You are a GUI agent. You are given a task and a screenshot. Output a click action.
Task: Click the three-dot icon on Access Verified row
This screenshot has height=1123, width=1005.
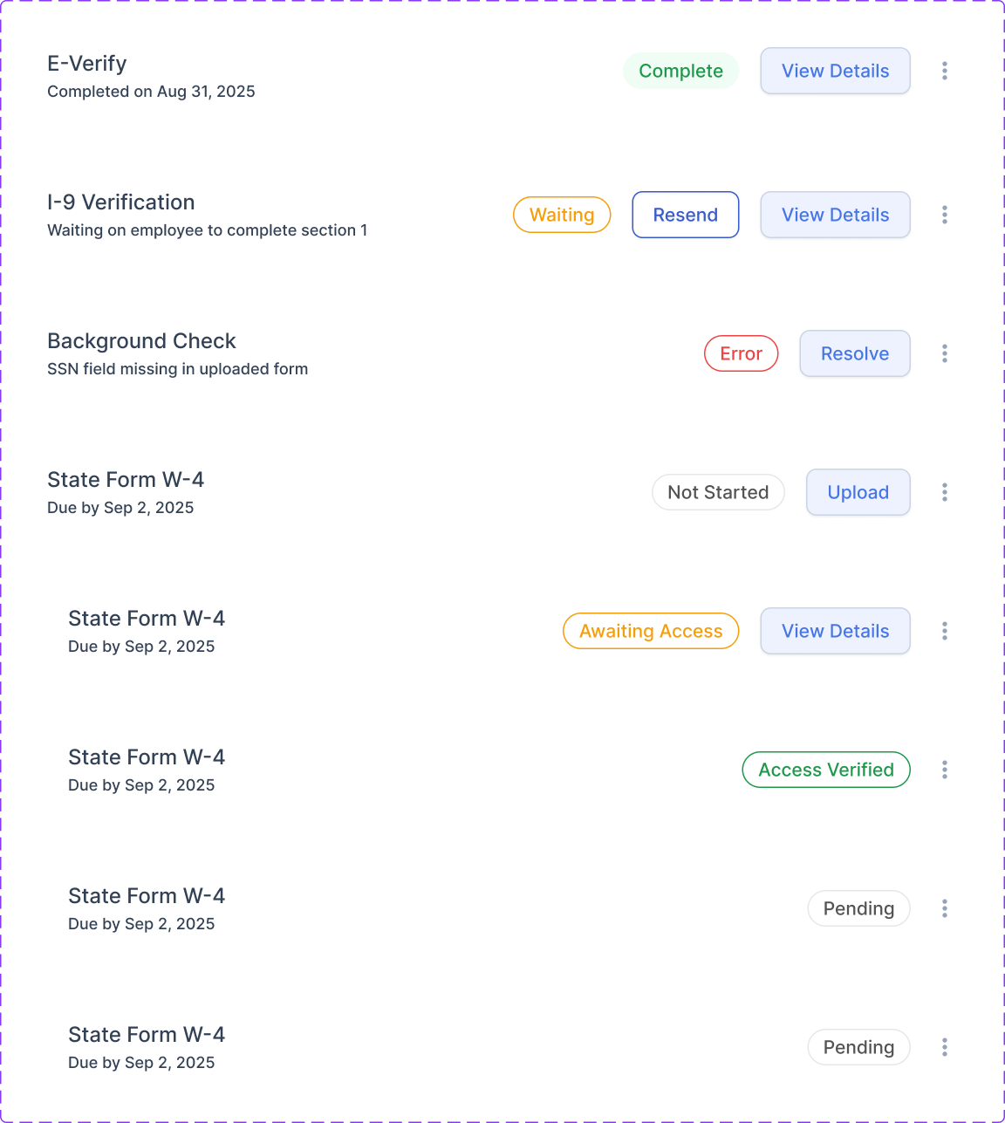coord(945,770)
